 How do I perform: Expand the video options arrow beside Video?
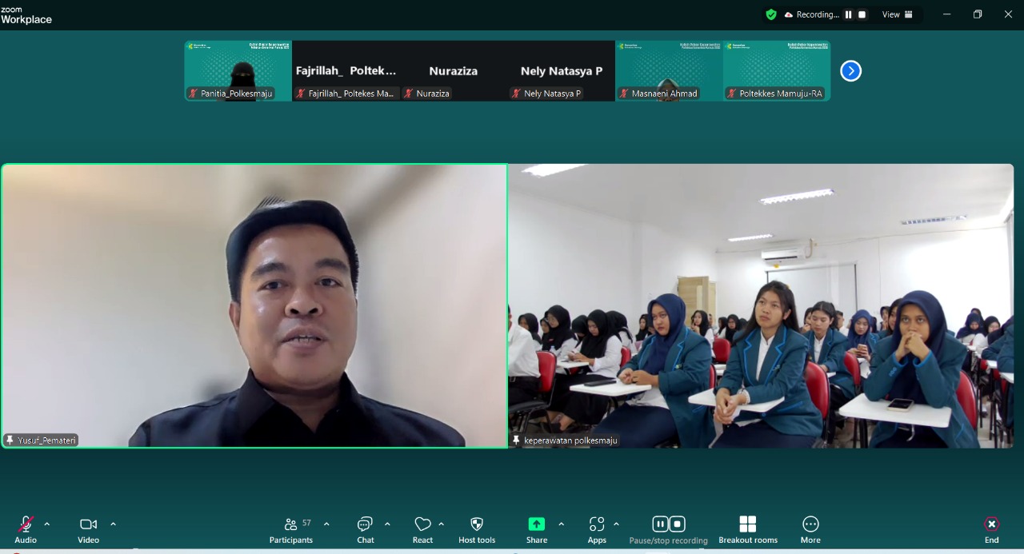(113, 524)
